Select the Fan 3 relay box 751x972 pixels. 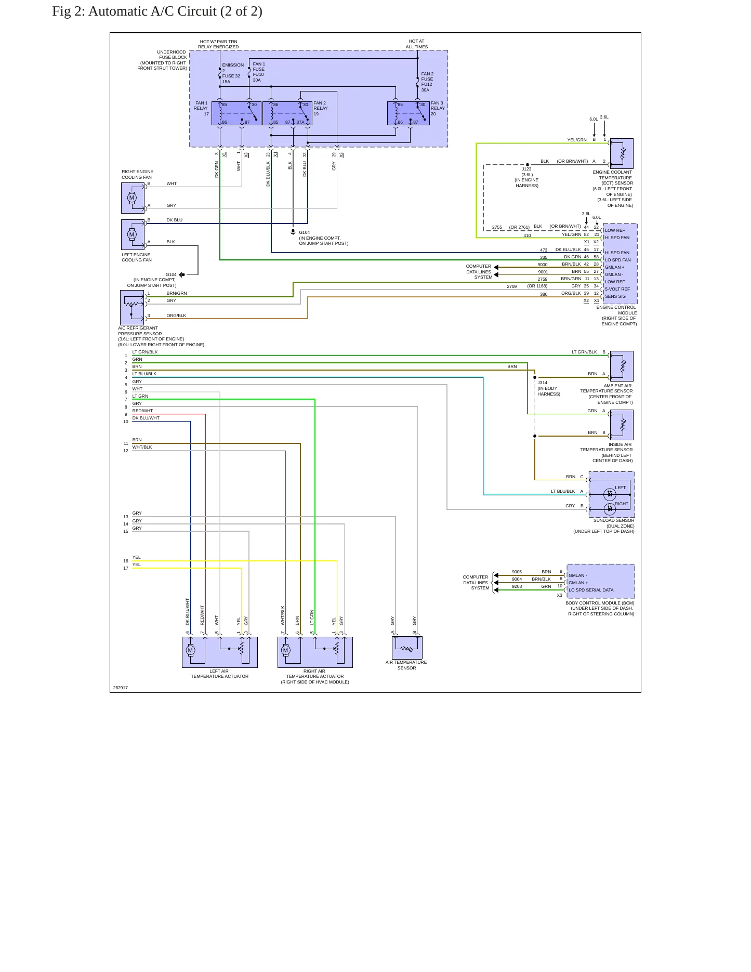pyautogui.click(x=409, y=113)
